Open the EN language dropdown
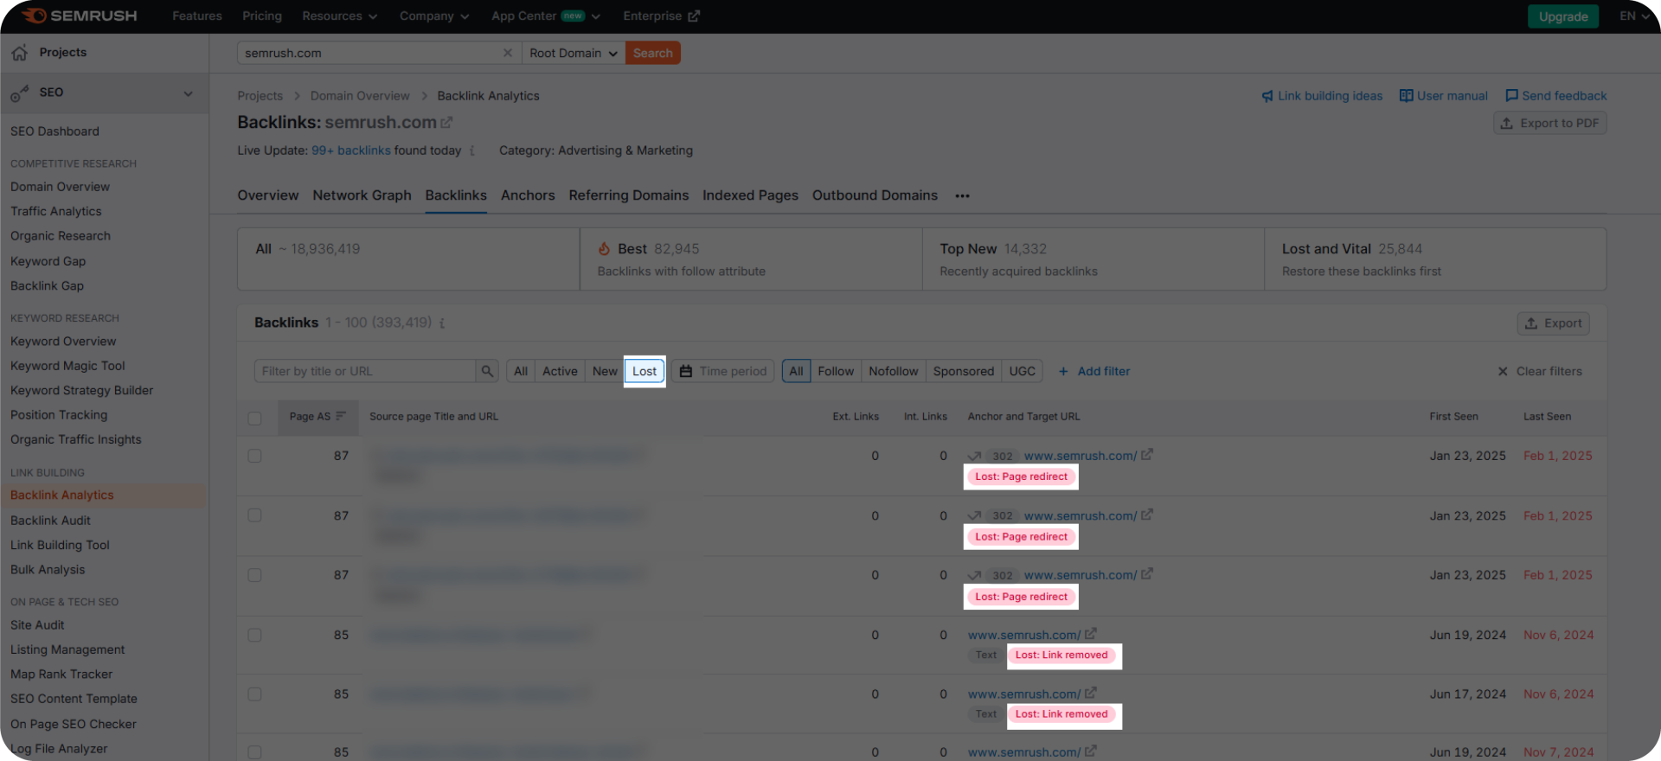This screenshot has width=1661, height=761. click(1633, 16)
